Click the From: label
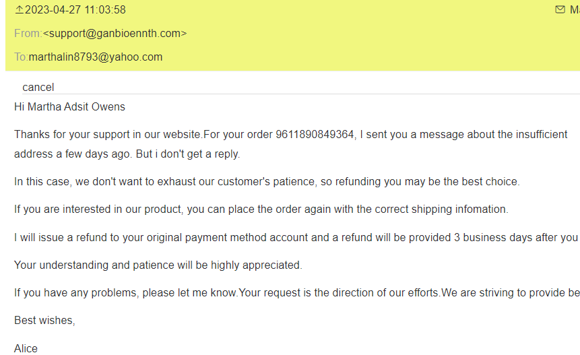The image size is (580, 355). (28, 33)
